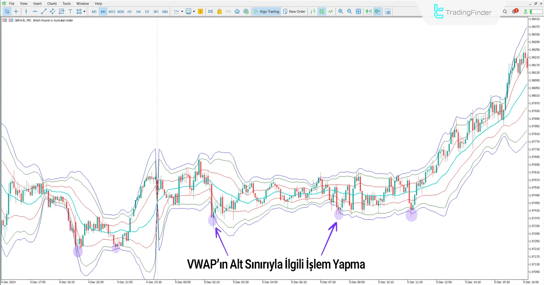Zoom in on the chart
Viewport: 544px width, 285px height.
341,11
